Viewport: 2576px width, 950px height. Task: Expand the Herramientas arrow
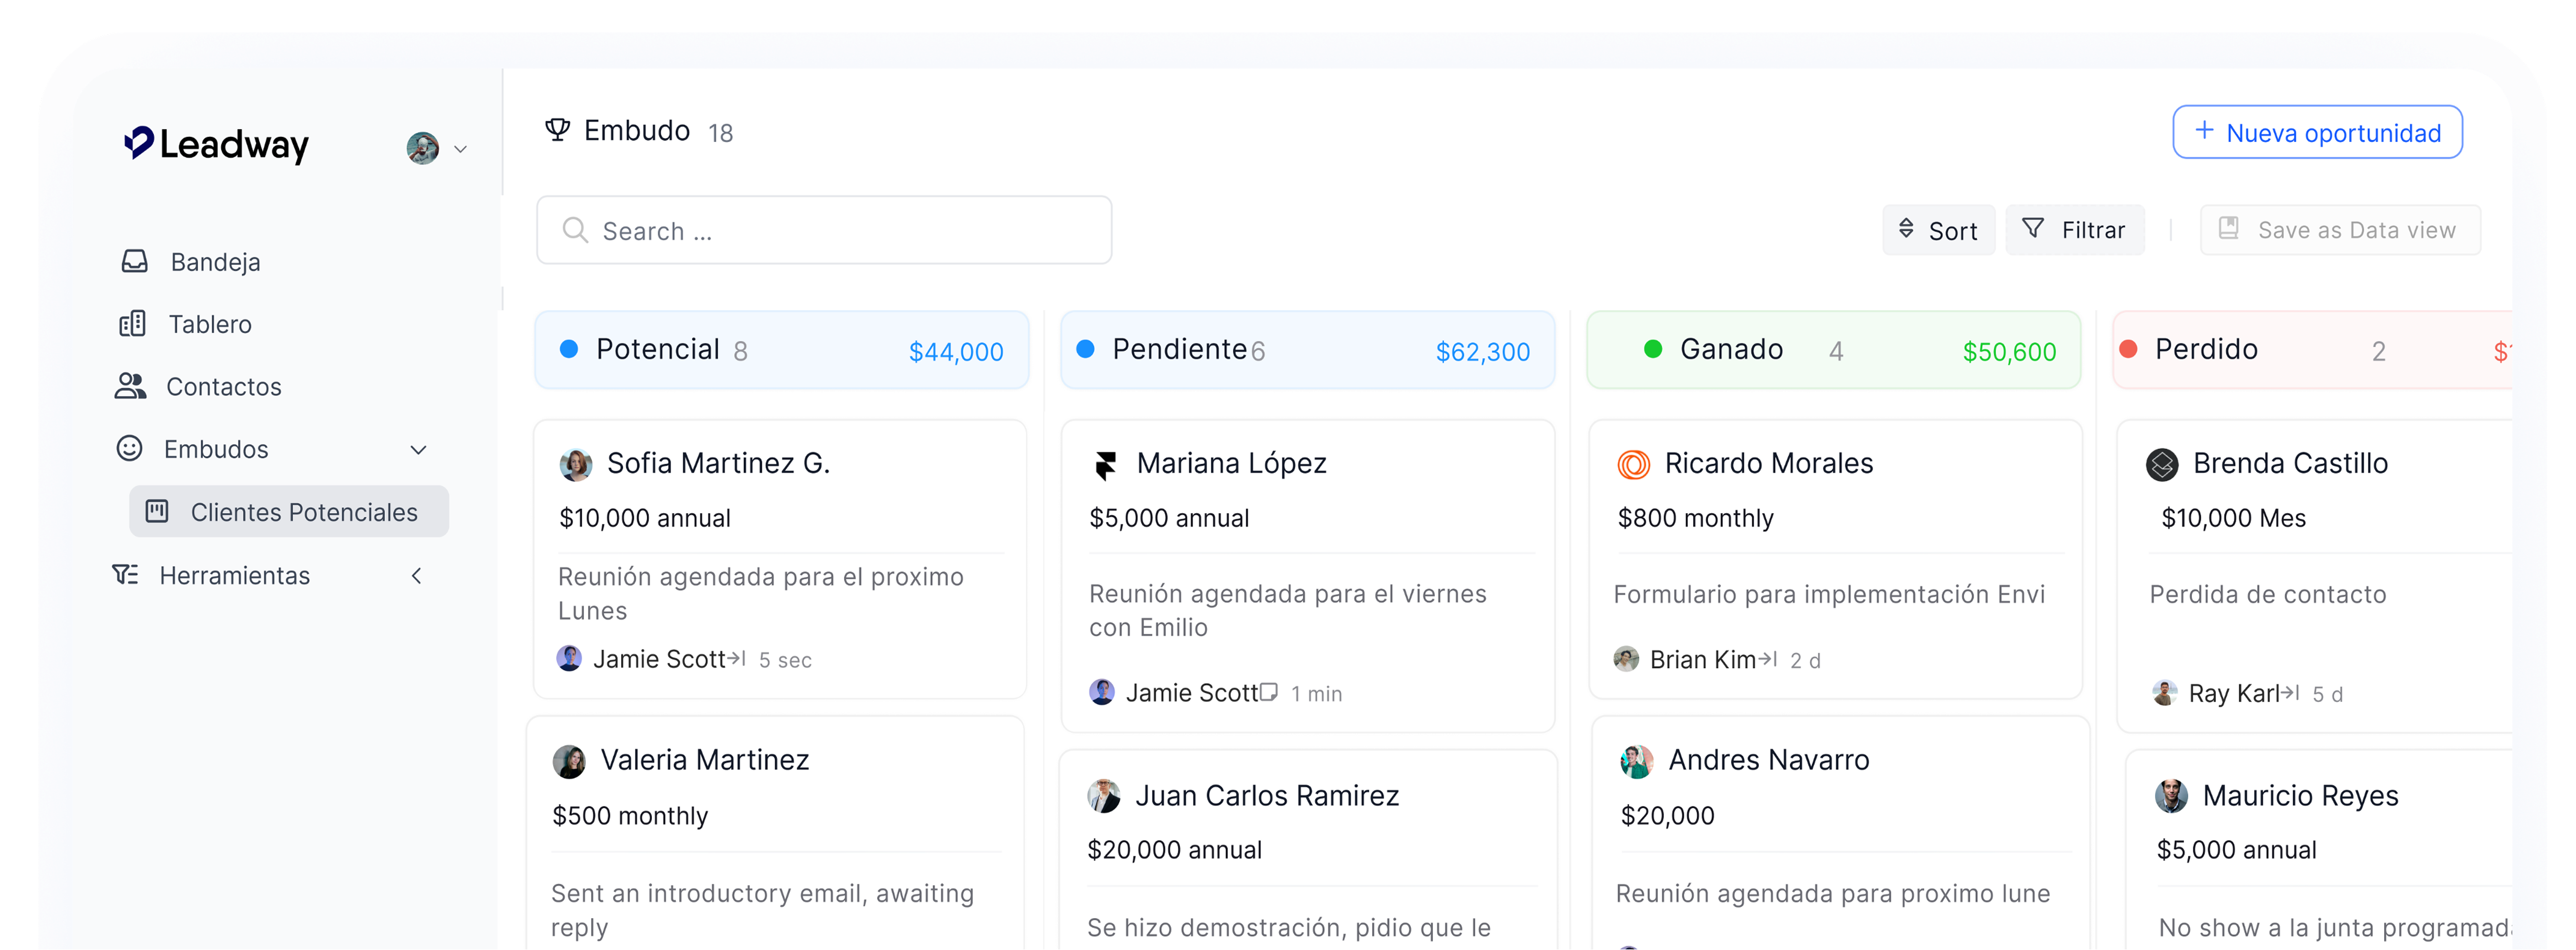click(x=417, y=576)
